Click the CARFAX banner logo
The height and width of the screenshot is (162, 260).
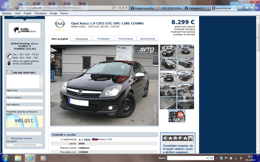tap(178, 138)
